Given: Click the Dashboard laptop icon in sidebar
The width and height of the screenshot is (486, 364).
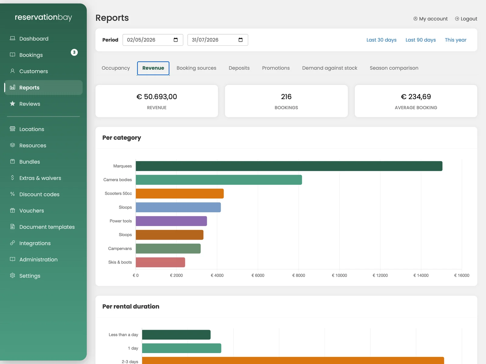Looking at the screenshot, I should click(12, 38).
